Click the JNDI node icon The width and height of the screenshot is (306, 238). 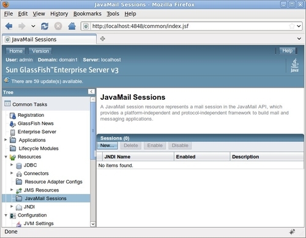click(x=19, y=207)
